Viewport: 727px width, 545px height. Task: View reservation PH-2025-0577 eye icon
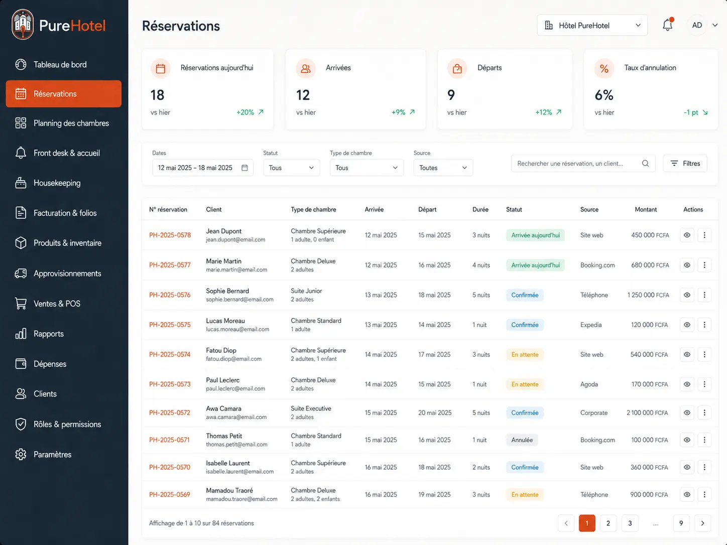687,265
